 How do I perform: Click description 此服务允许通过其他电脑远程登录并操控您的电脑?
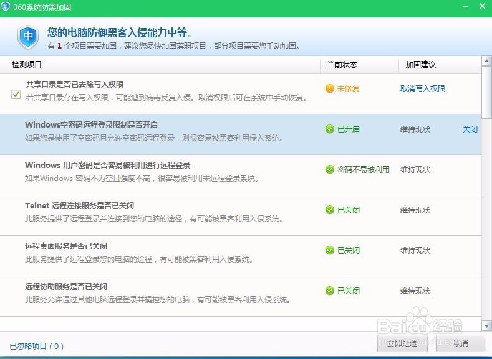[x=158, y=299]
